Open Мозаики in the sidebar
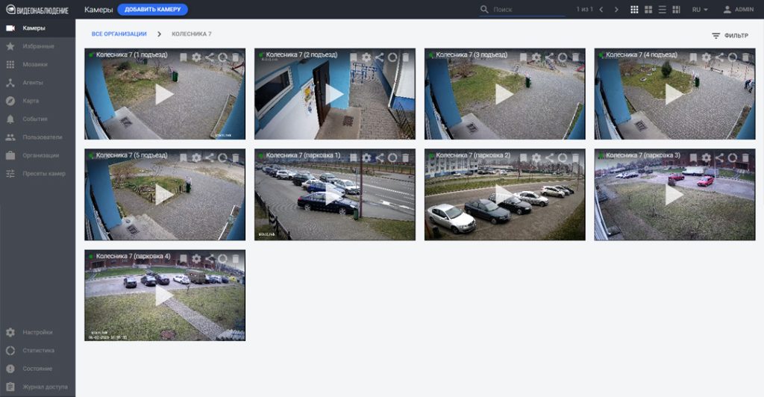 35,64
